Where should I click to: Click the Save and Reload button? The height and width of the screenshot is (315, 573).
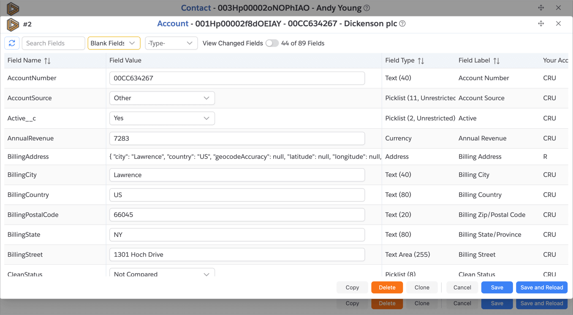[x=541, y=288]
